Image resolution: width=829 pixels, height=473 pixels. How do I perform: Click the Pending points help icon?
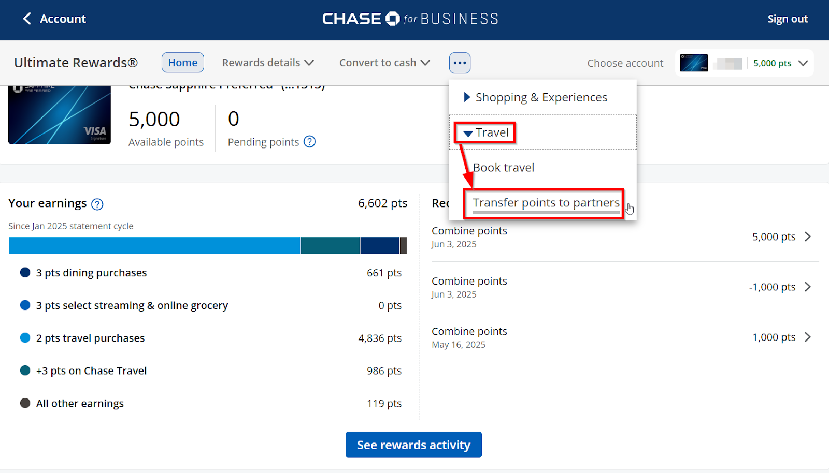[309, 142]
